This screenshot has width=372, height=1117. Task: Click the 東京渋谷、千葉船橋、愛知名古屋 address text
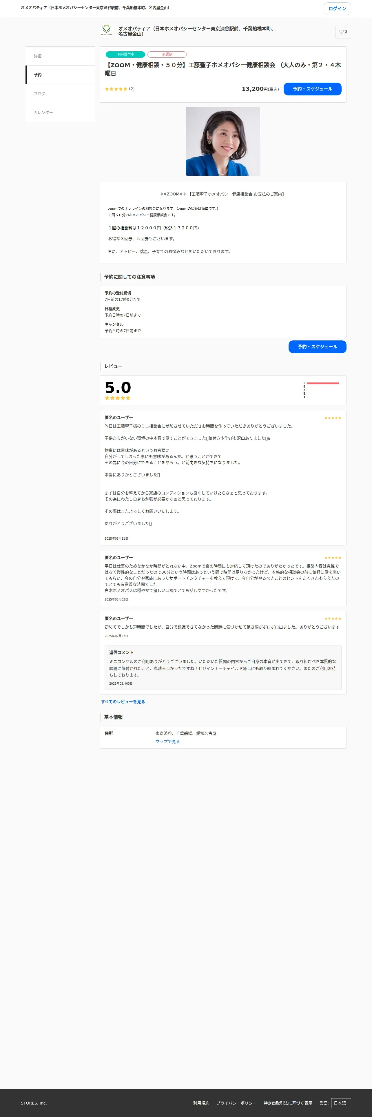pos(186,733)
